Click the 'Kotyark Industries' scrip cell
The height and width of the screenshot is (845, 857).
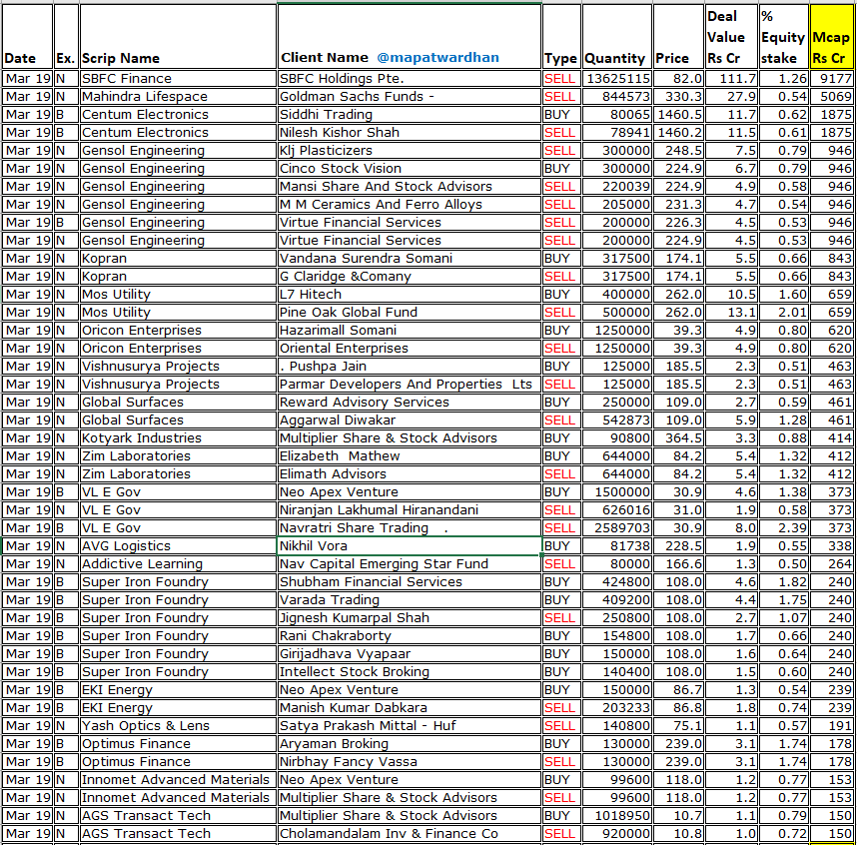(x=178, y=438)
